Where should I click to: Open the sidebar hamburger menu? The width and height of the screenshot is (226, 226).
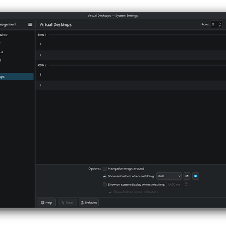[30, 24]
